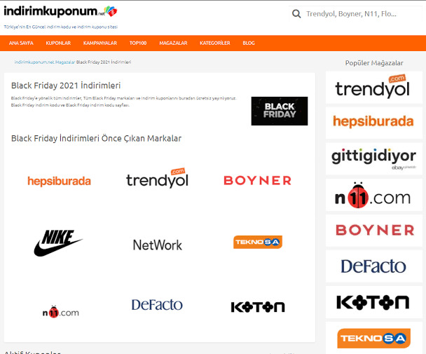
Task: Choose Teknosa in Popüler Mağazalar sidebar
Action: [374, 338]
